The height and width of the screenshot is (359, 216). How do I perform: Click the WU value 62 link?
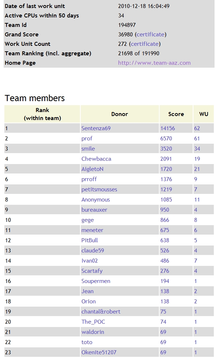tap(197, 128)
